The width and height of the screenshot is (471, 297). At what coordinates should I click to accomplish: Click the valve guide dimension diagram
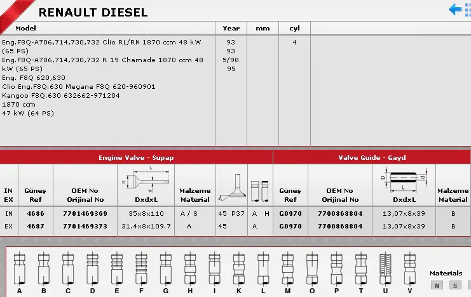click(x=404, y=179)
